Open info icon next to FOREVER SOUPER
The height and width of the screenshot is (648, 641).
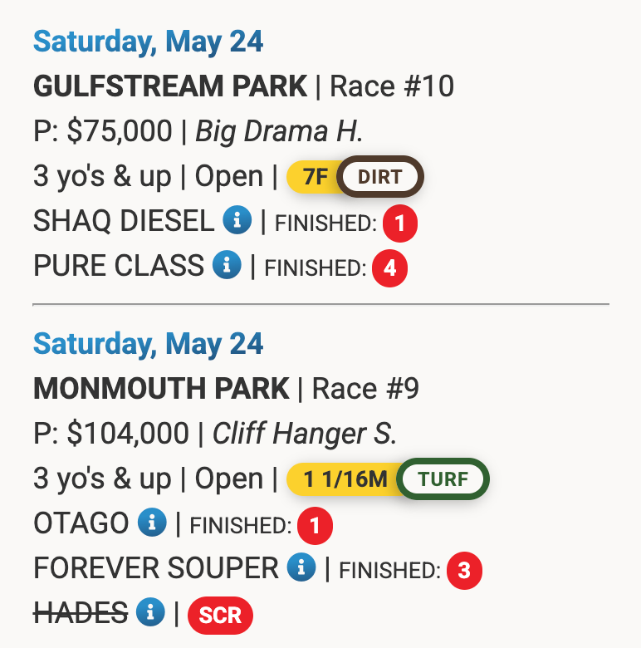tap(301, 567)
